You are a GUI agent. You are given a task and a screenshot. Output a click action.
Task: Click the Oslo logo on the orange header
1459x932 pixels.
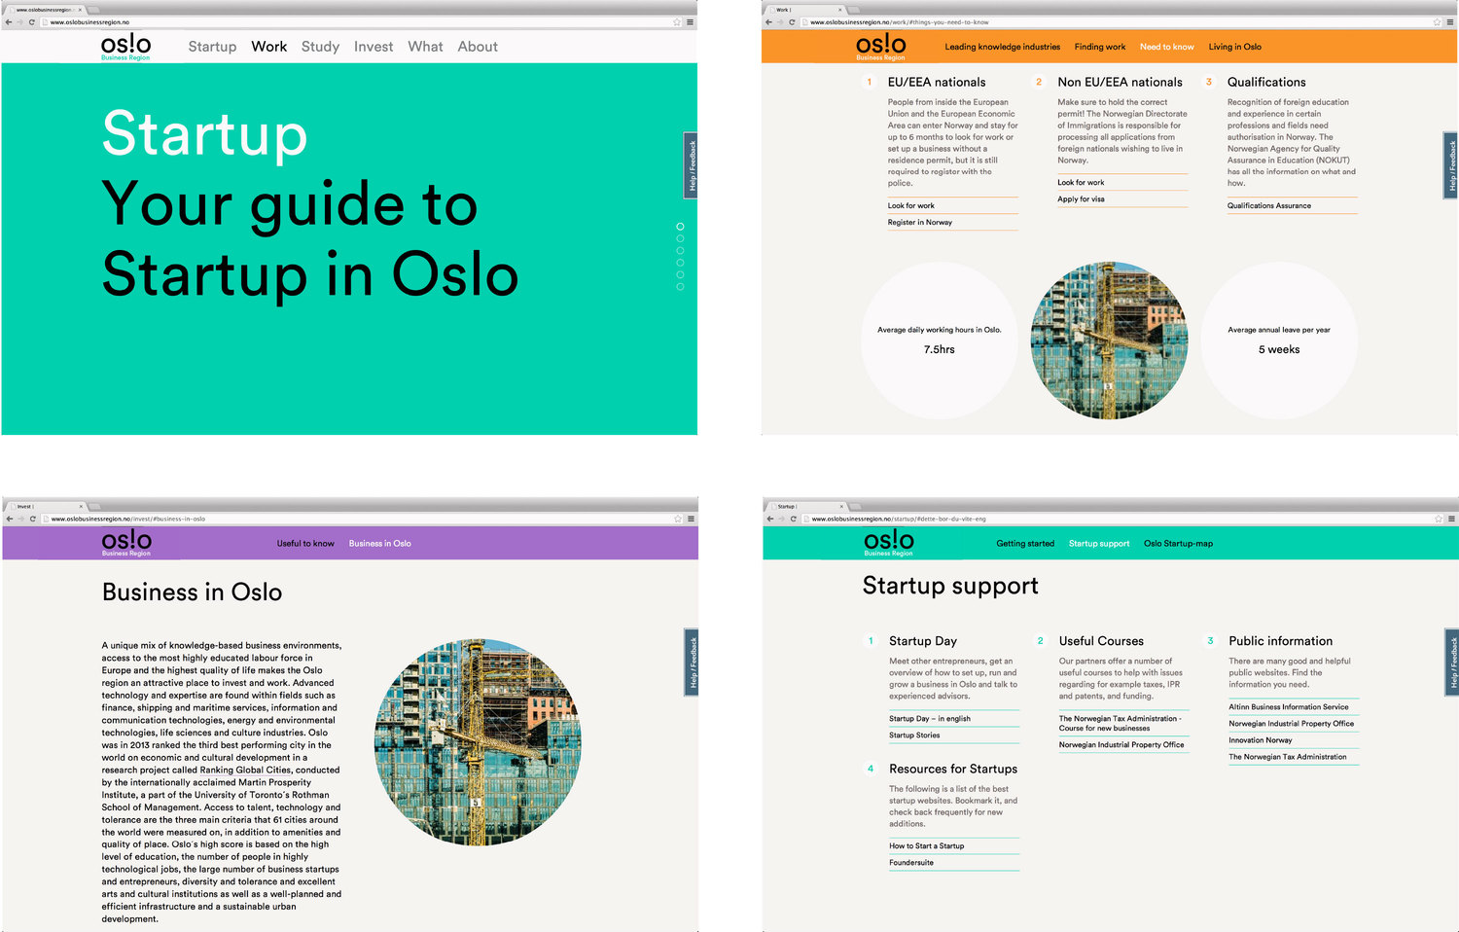880,46
